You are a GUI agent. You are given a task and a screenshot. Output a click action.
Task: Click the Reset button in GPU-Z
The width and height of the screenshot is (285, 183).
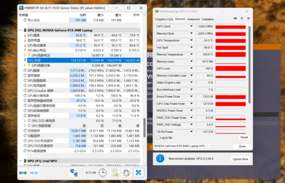[x=244, y=137]
